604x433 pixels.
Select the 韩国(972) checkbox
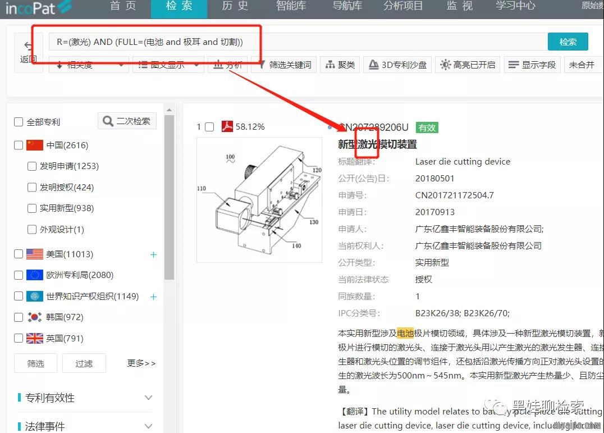[19, 317]
